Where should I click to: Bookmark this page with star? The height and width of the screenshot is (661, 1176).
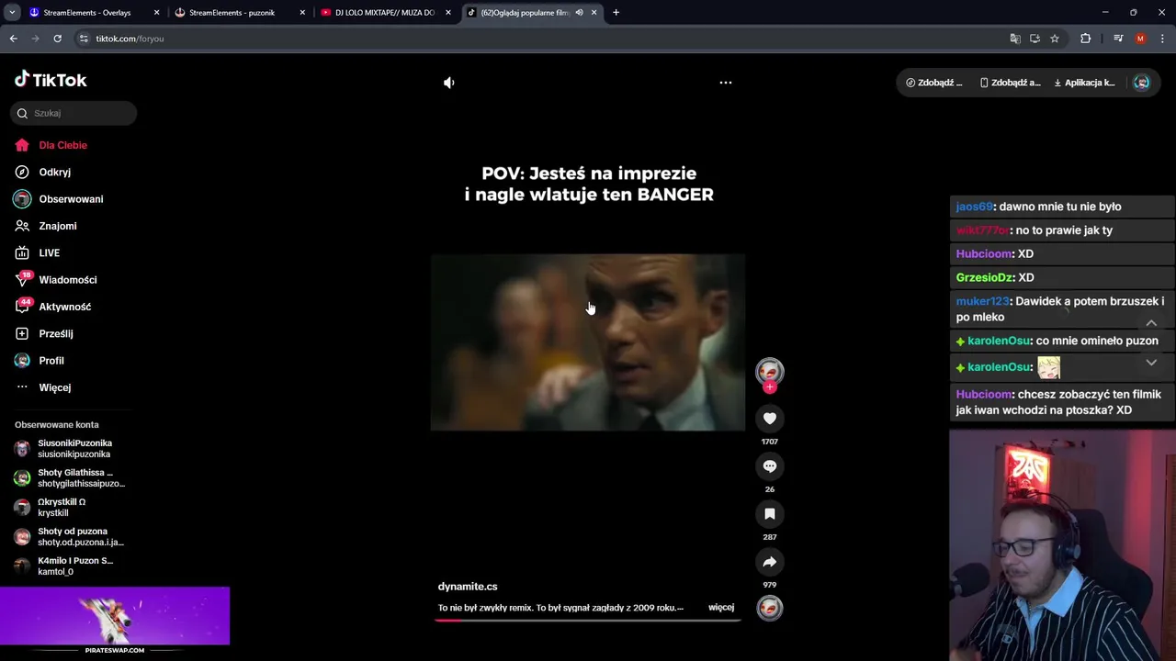[1055, 39]
